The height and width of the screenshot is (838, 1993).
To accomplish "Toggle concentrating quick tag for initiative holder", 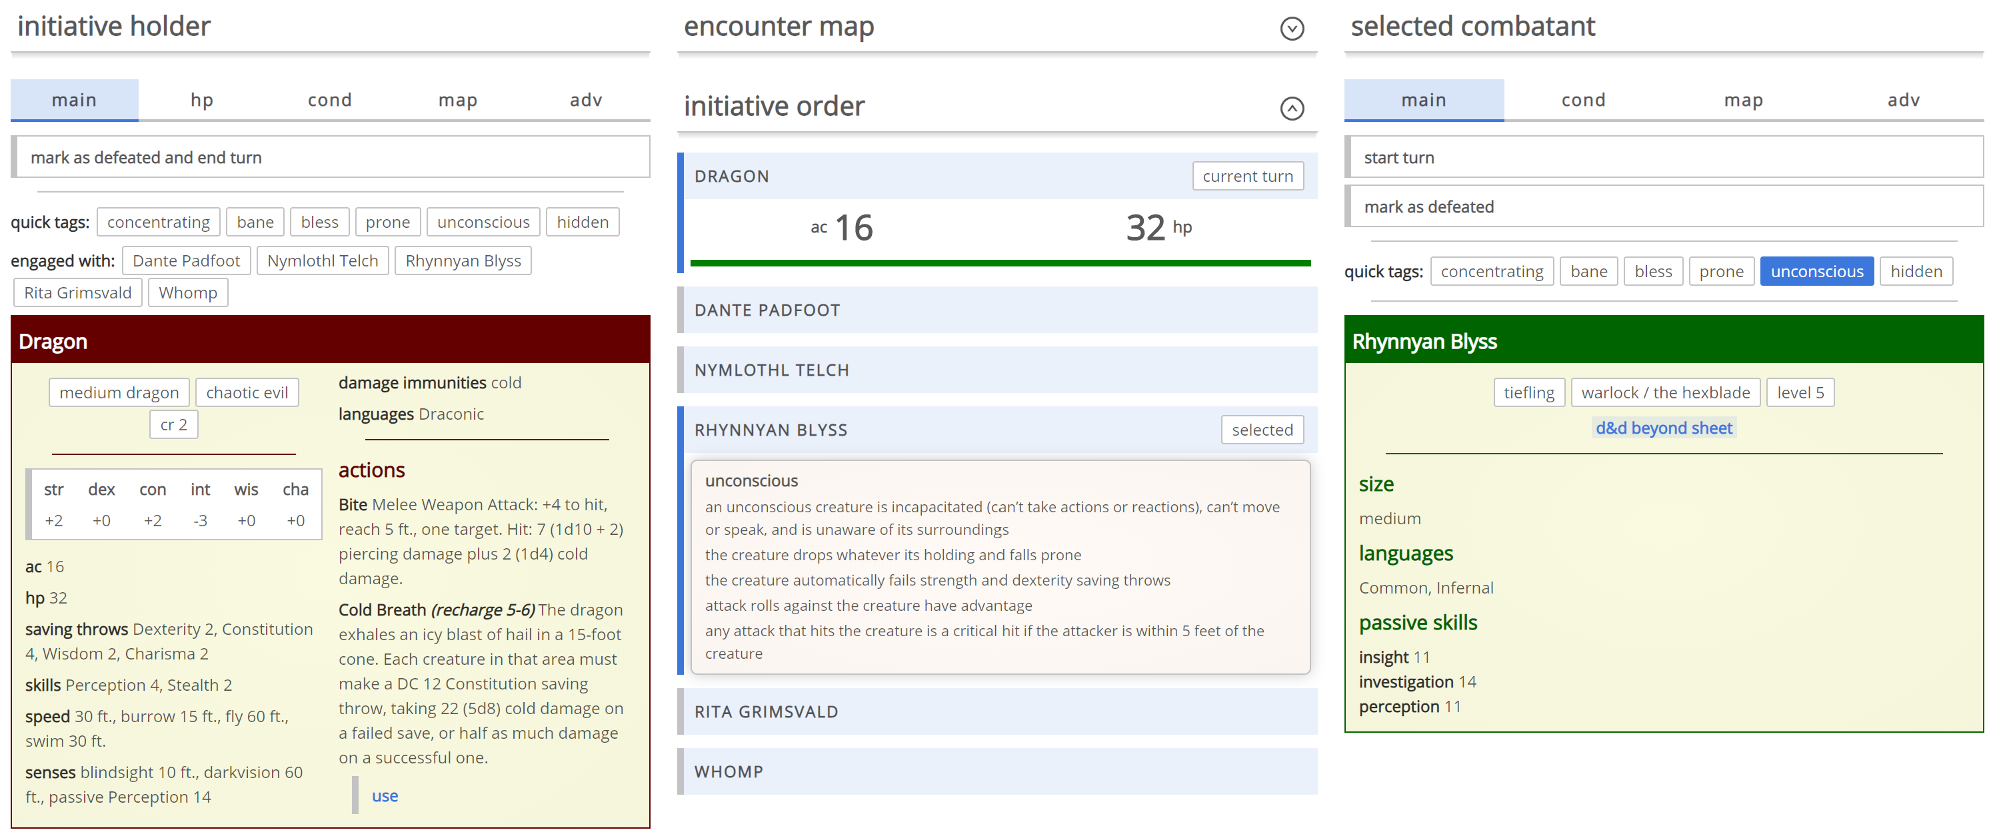I will point(158,222).
